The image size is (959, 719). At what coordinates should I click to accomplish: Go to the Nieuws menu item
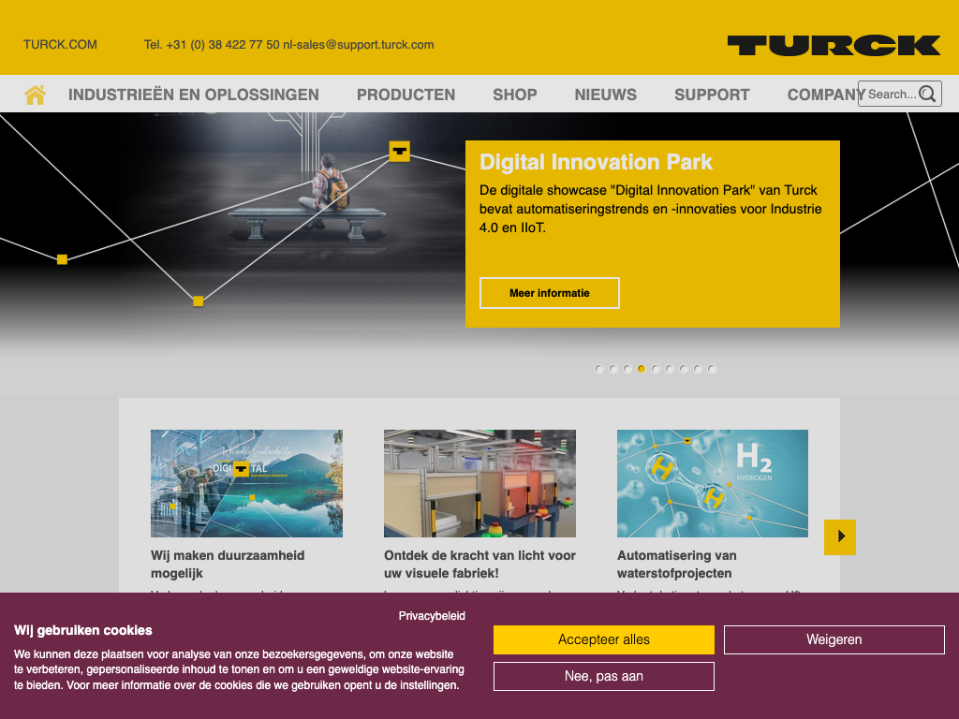pos(605,95)
